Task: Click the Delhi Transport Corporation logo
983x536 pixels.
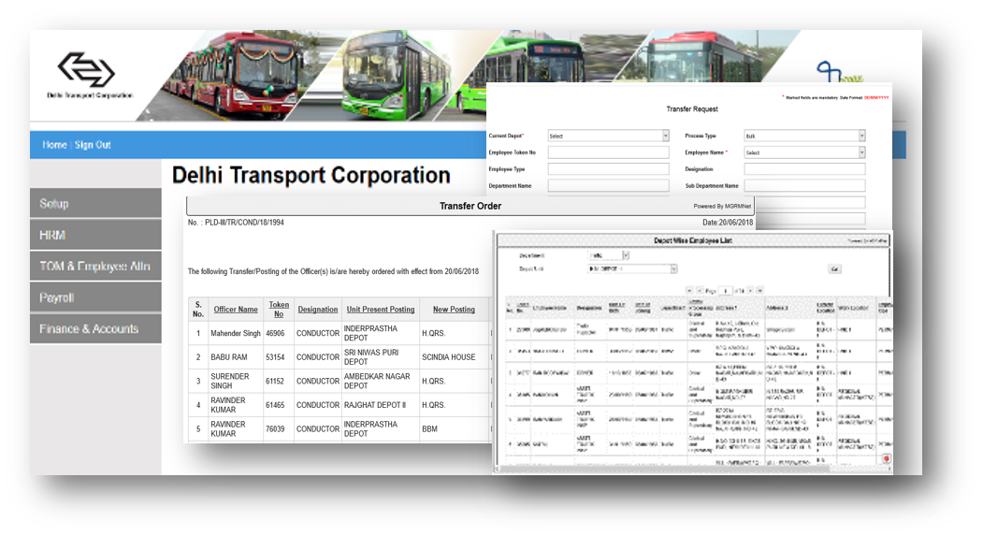Action: 87,71
